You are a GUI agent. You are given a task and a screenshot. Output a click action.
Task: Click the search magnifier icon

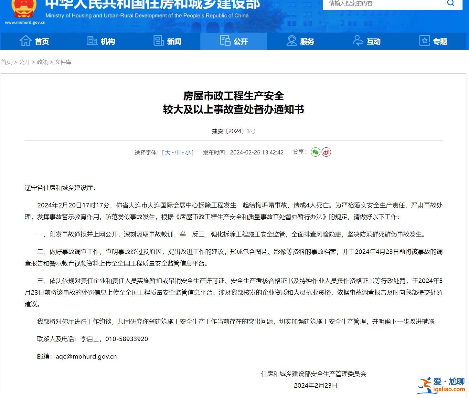pyautogui.click(x=451, y=3)
